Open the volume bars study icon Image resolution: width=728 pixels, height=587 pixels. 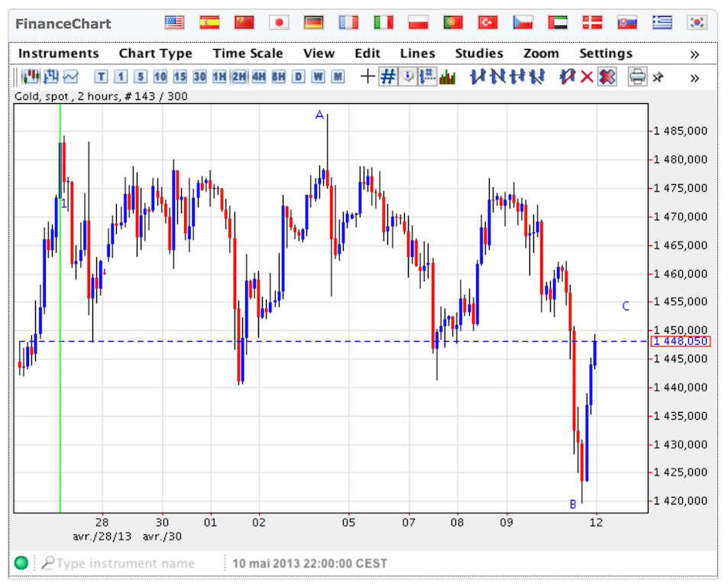click(x=448, y=76)
